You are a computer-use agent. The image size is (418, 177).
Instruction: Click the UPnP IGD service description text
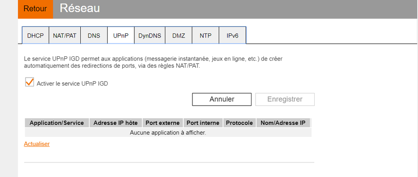[153, 63]
